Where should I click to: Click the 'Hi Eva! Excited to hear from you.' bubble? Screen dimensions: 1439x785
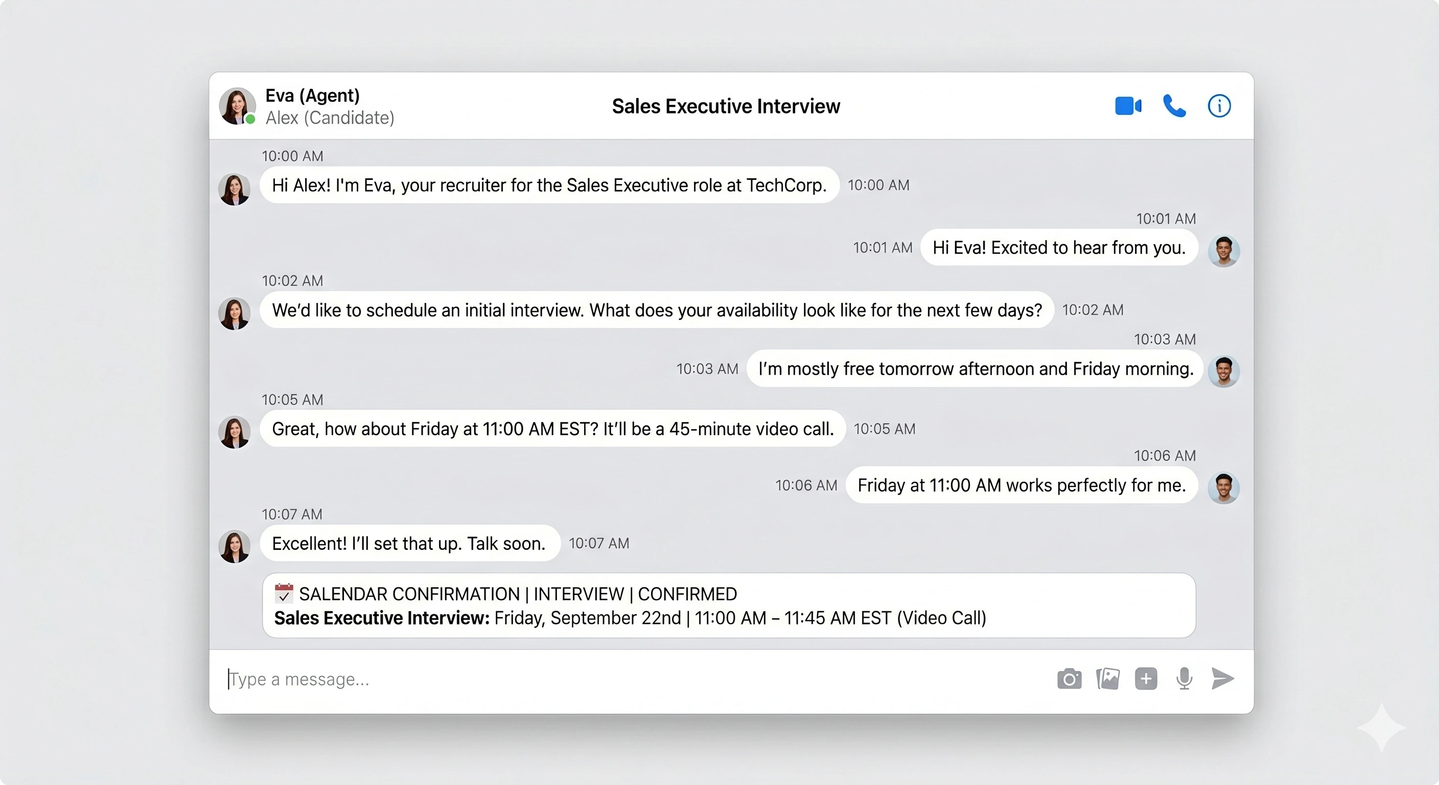(x=1059, y=247)
